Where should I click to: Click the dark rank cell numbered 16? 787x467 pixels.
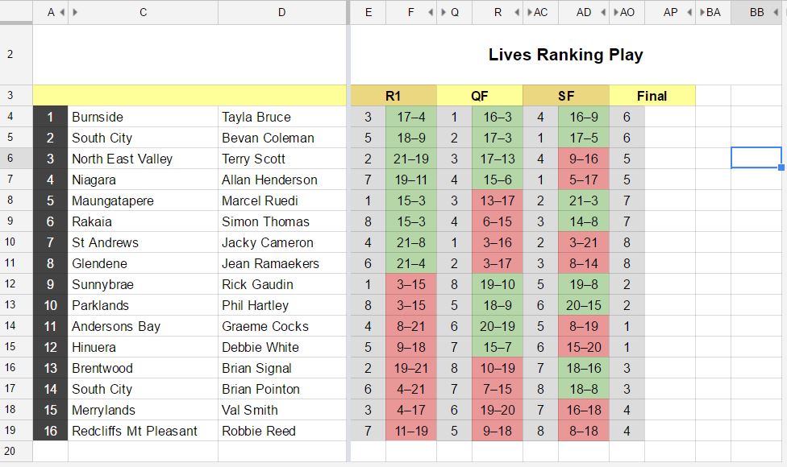49,430
